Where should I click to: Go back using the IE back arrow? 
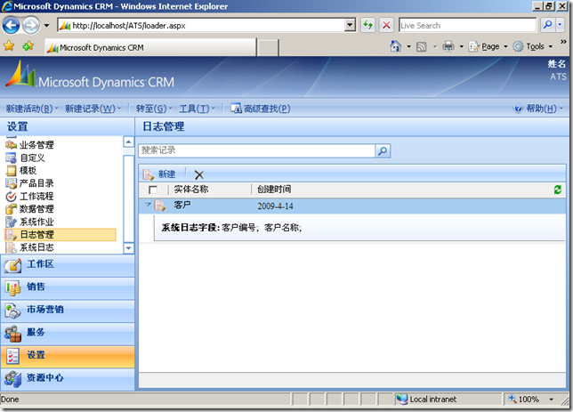pyautogui.click(x=11, y=26)
